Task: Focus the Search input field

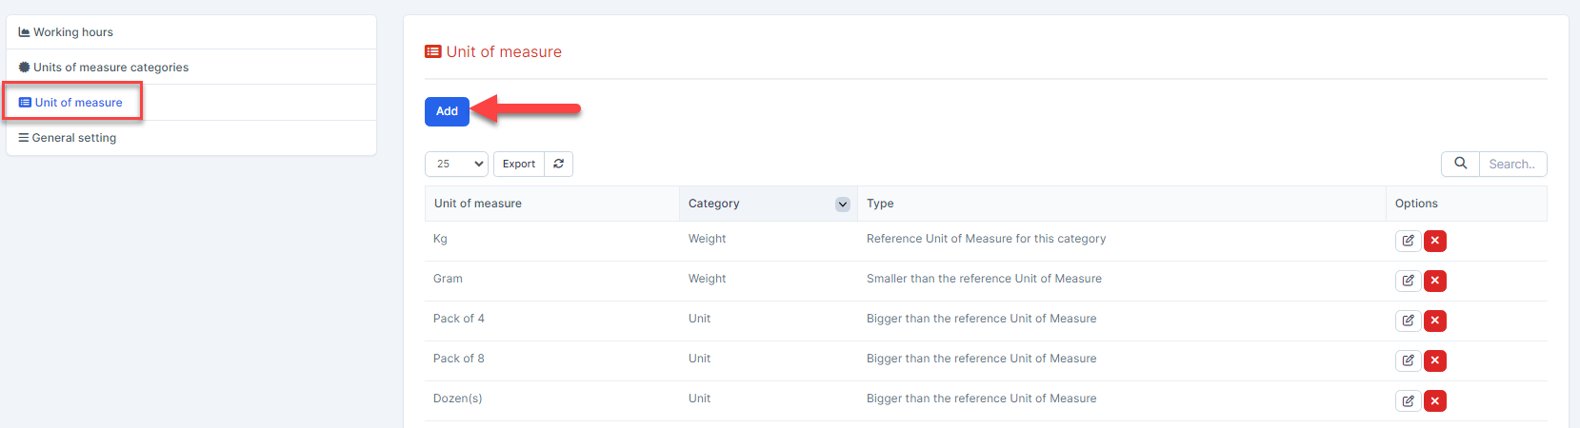Action: [1511, 164]
